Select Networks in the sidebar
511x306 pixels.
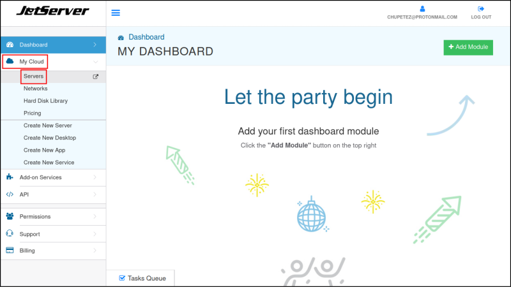tap(36, 89)
